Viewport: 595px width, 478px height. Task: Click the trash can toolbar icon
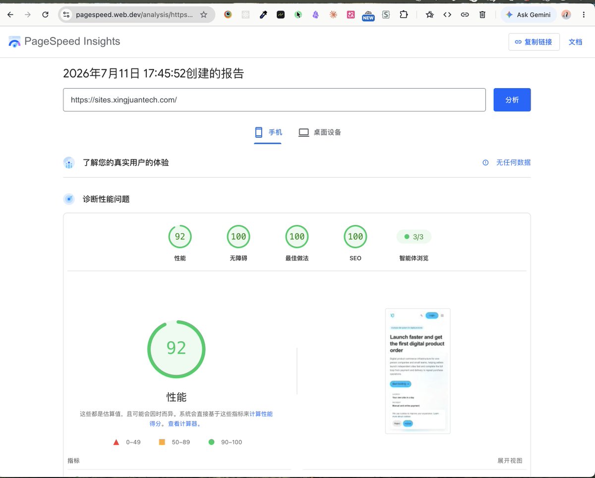482,15
